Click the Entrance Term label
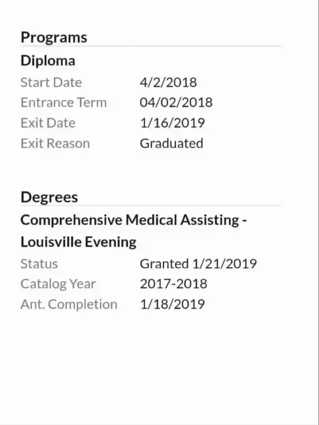 pyautogui.click(x=63, y=103)
